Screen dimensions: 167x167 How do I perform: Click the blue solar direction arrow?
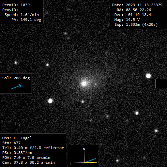pyautogui.click(x=16, y=86)
